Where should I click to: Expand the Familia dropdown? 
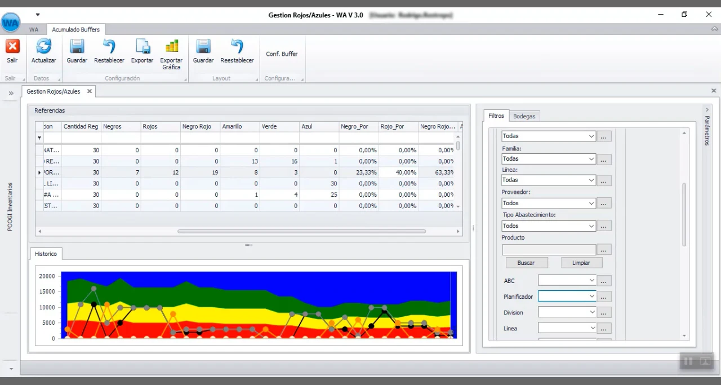point(591,159)
